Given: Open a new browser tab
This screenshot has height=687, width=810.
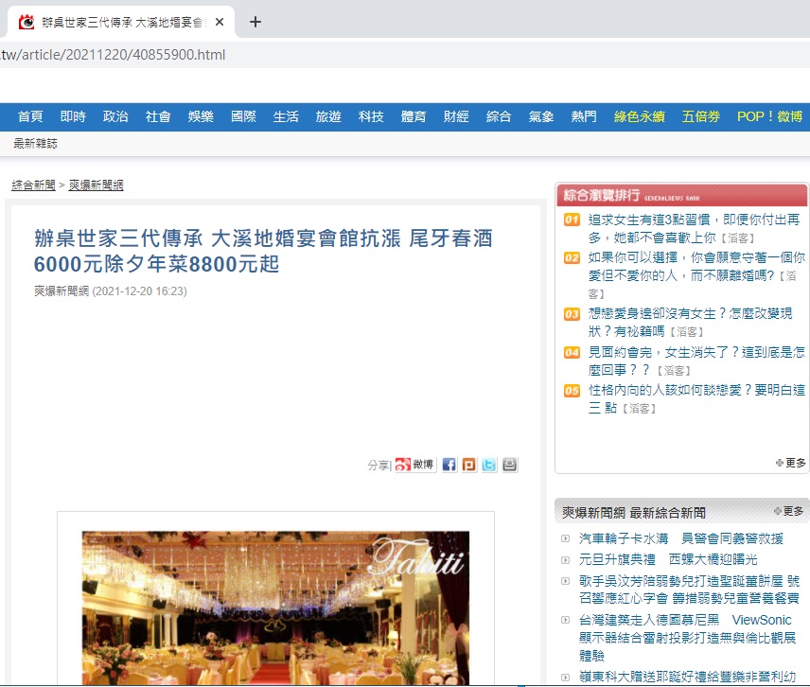Looking at the screenshot, I should 255,22.
